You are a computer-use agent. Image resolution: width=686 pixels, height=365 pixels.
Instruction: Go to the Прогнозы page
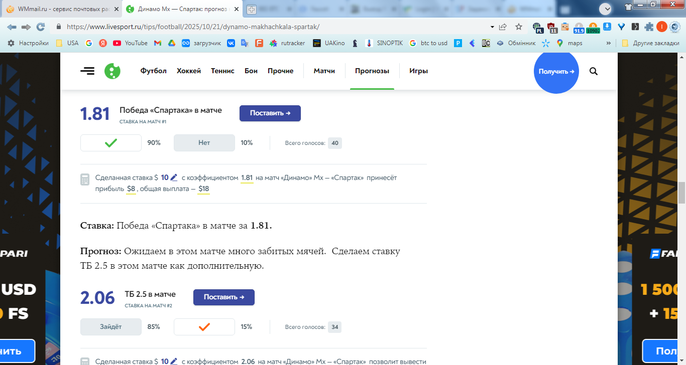coord(372,71)
